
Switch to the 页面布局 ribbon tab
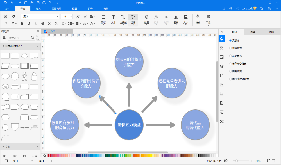click(56, 9)
